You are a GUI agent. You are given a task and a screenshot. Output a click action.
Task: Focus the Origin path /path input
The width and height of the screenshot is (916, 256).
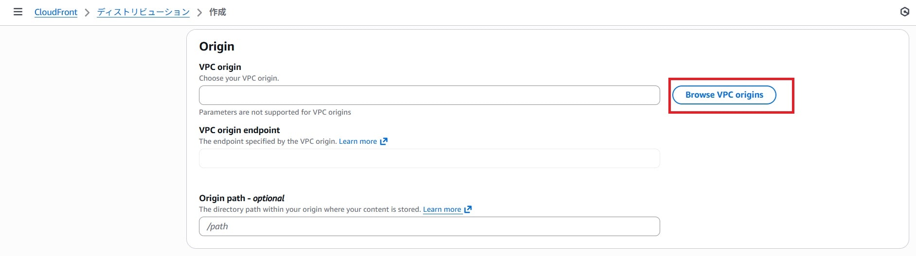tap(429, 226)
